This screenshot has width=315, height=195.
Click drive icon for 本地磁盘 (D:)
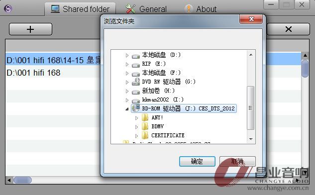136,56
